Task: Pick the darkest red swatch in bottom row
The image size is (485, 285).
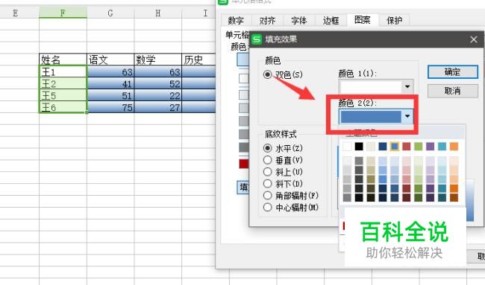Action: (x=407, y=197)
